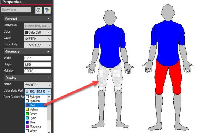
Task: Click the Layer property label
Action: [x=7, y=38]
